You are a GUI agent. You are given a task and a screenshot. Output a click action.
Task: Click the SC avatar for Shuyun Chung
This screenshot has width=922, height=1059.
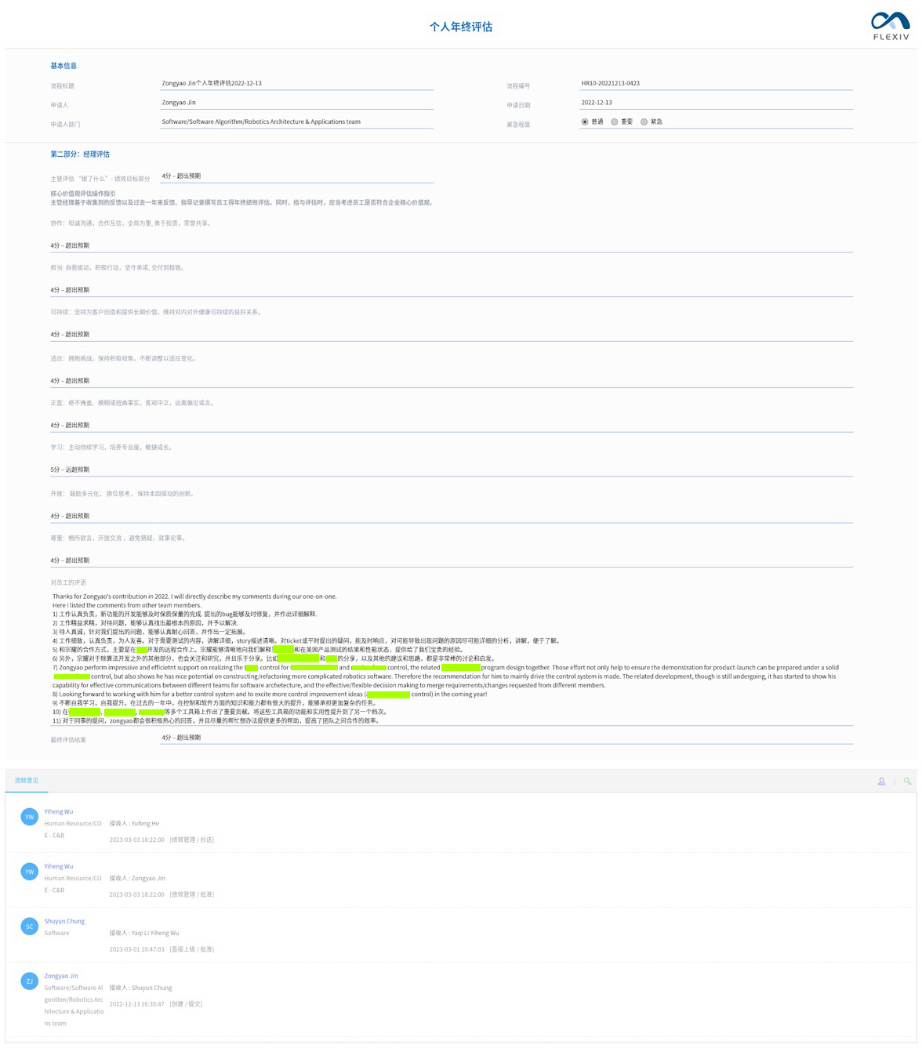coord(29,926)
